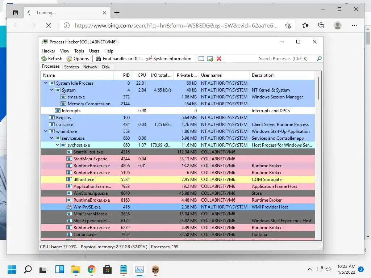Open the Hacker menu
This screenshot has width=371, height=278.
[48, 51]
